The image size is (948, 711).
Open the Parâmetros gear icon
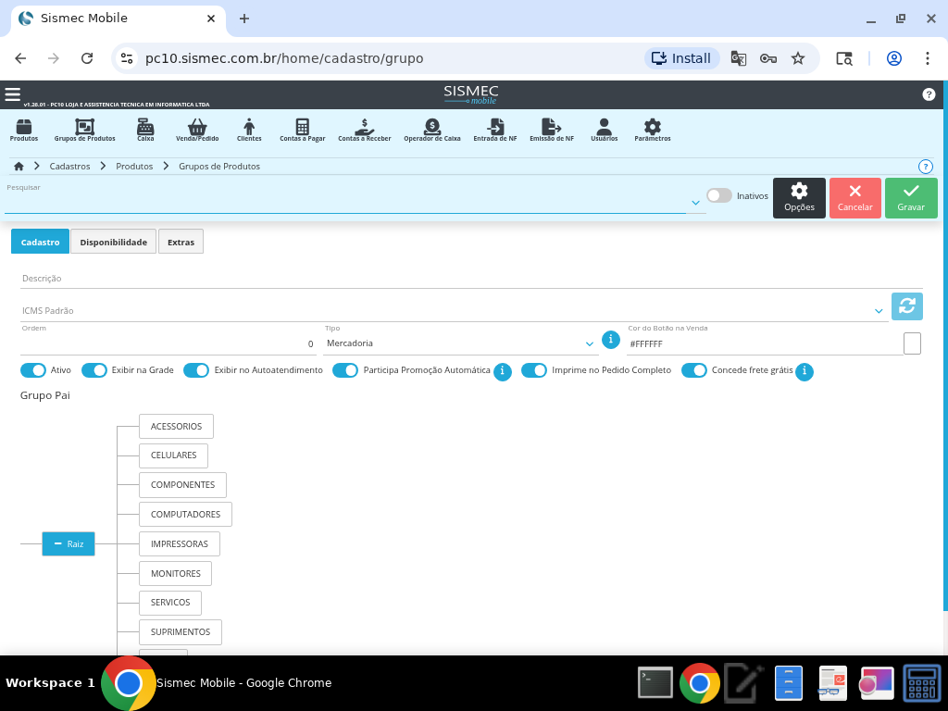652,130
